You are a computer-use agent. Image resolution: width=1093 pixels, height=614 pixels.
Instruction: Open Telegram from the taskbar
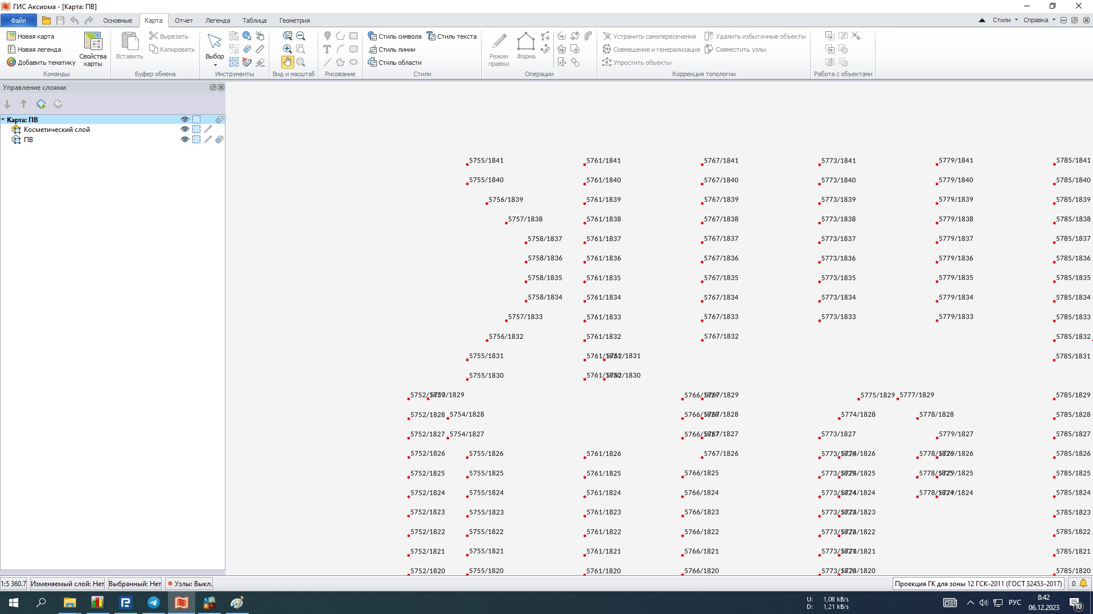point(153,603)
